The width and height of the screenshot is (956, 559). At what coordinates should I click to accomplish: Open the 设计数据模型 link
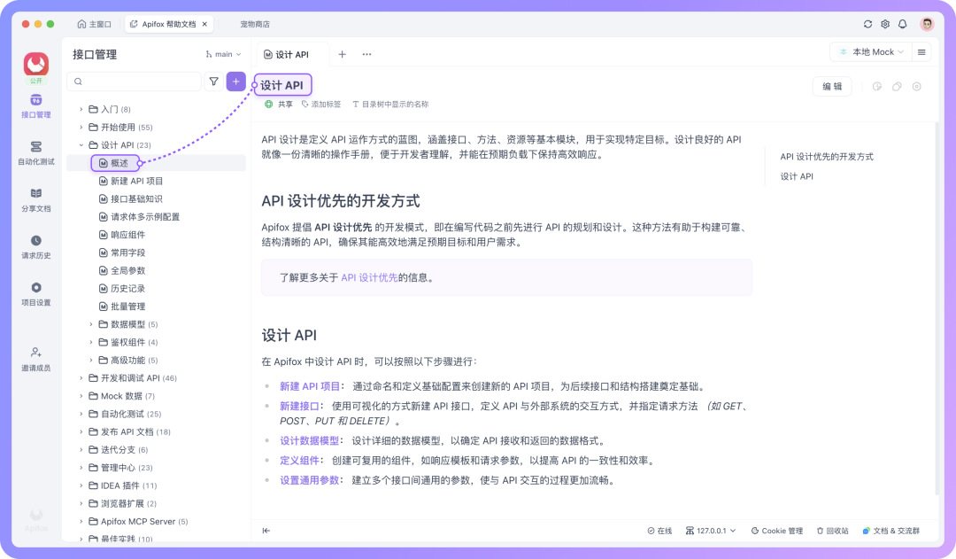point(309,440)
